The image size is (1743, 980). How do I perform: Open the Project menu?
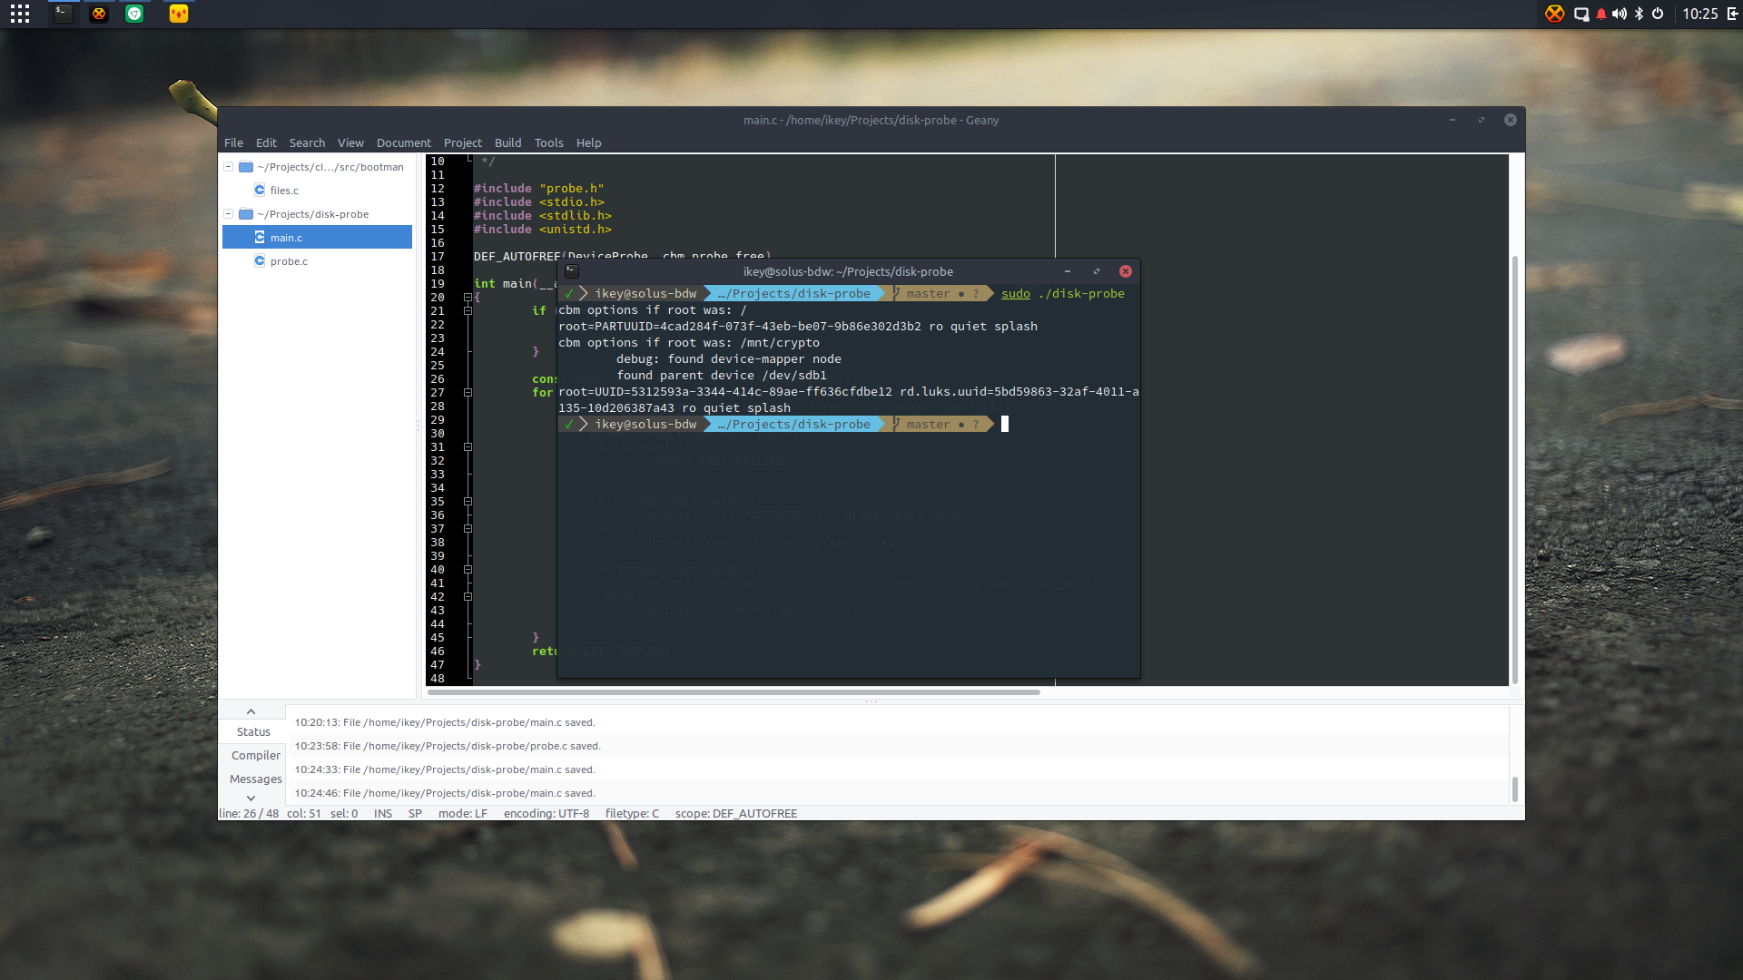pos(463,142)
